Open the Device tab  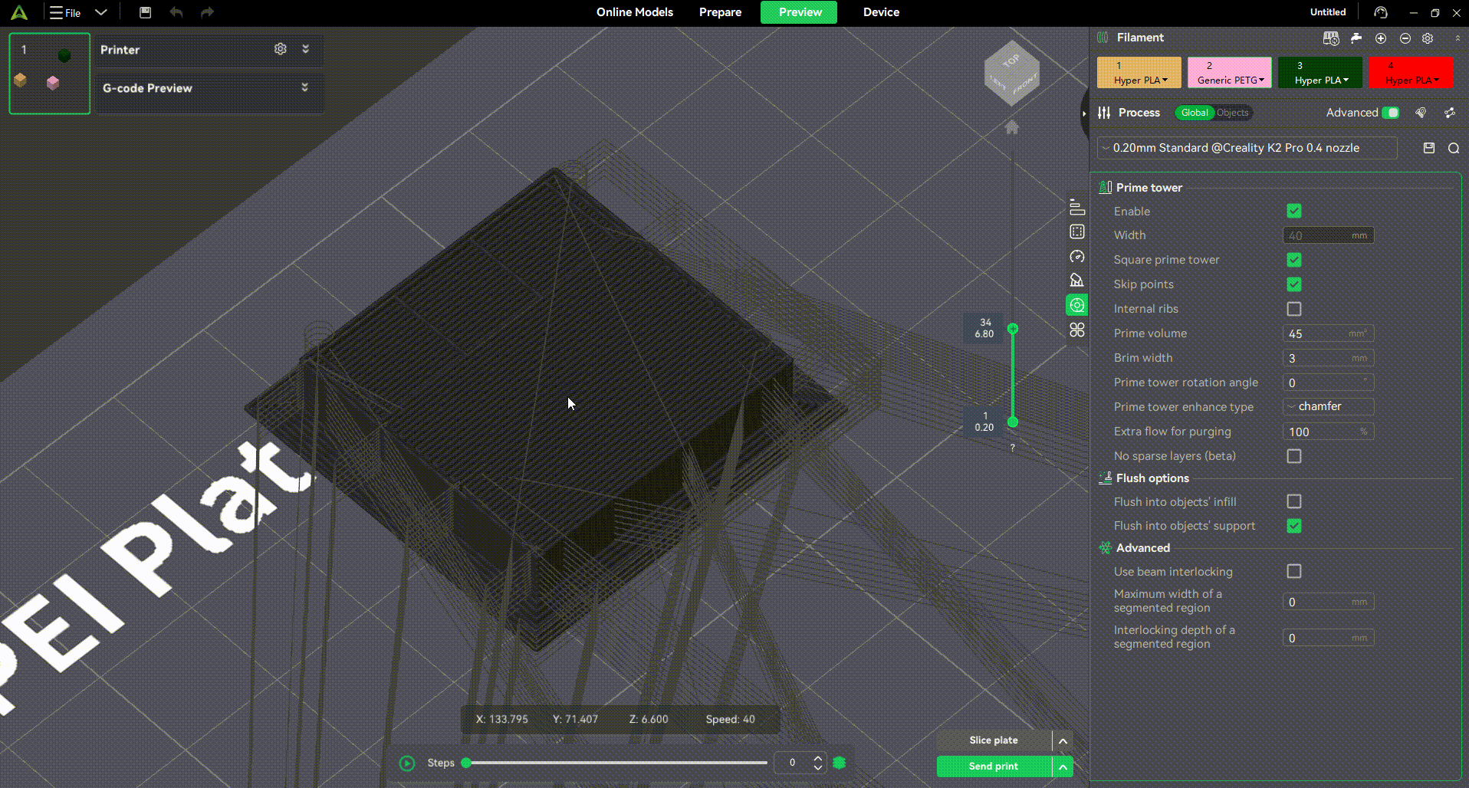click(881, 12)
